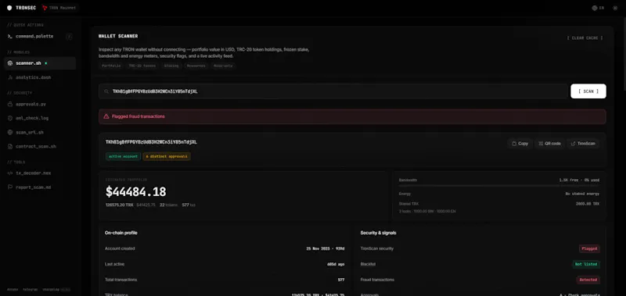Click the [ SCAN ] button

(x=588, y=91)
